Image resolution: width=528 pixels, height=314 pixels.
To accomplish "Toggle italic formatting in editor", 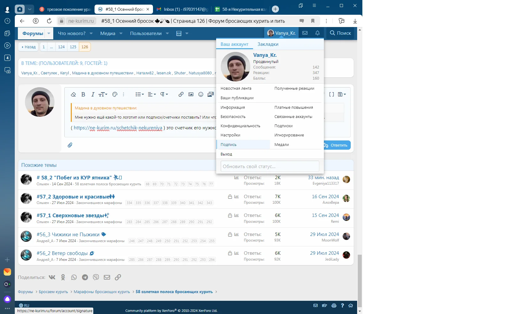I will click(93, 94).
